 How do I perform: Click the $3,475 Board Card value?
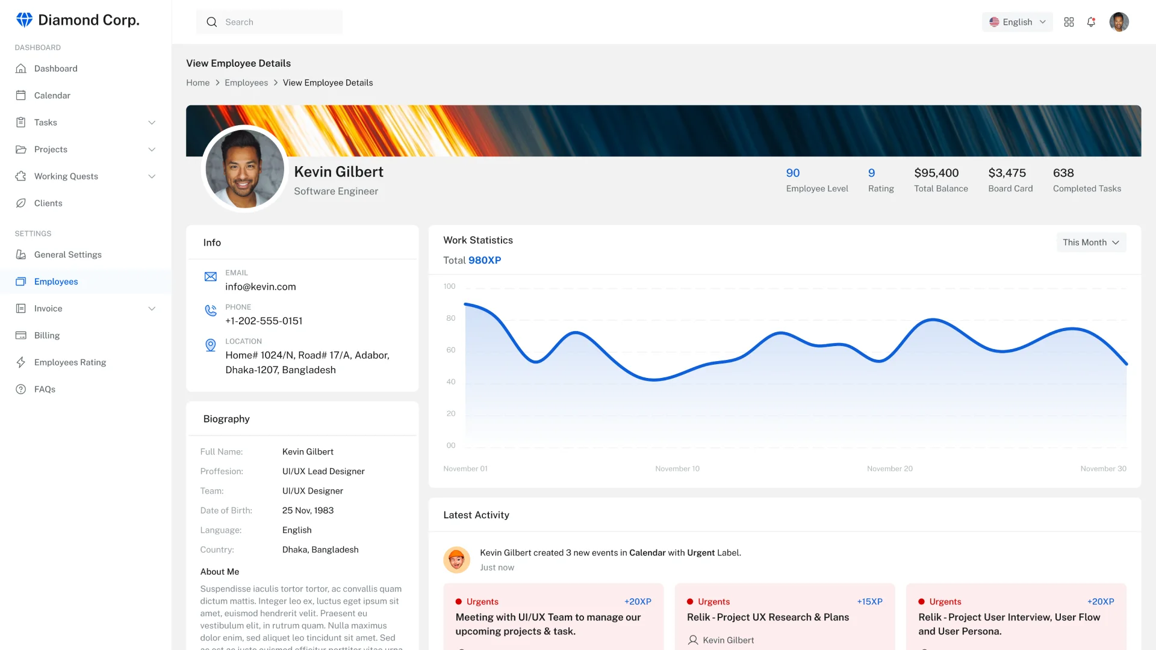click(x=1007, y=173)
